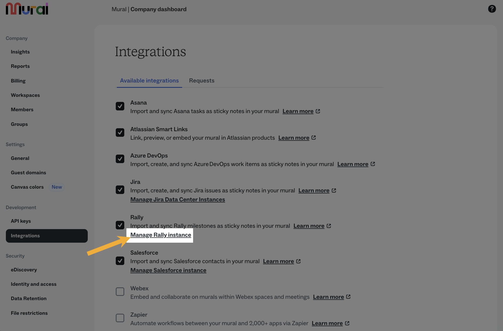503x331 pixels.
Task: Click Learn more link for Zapier
Action: 327,323
